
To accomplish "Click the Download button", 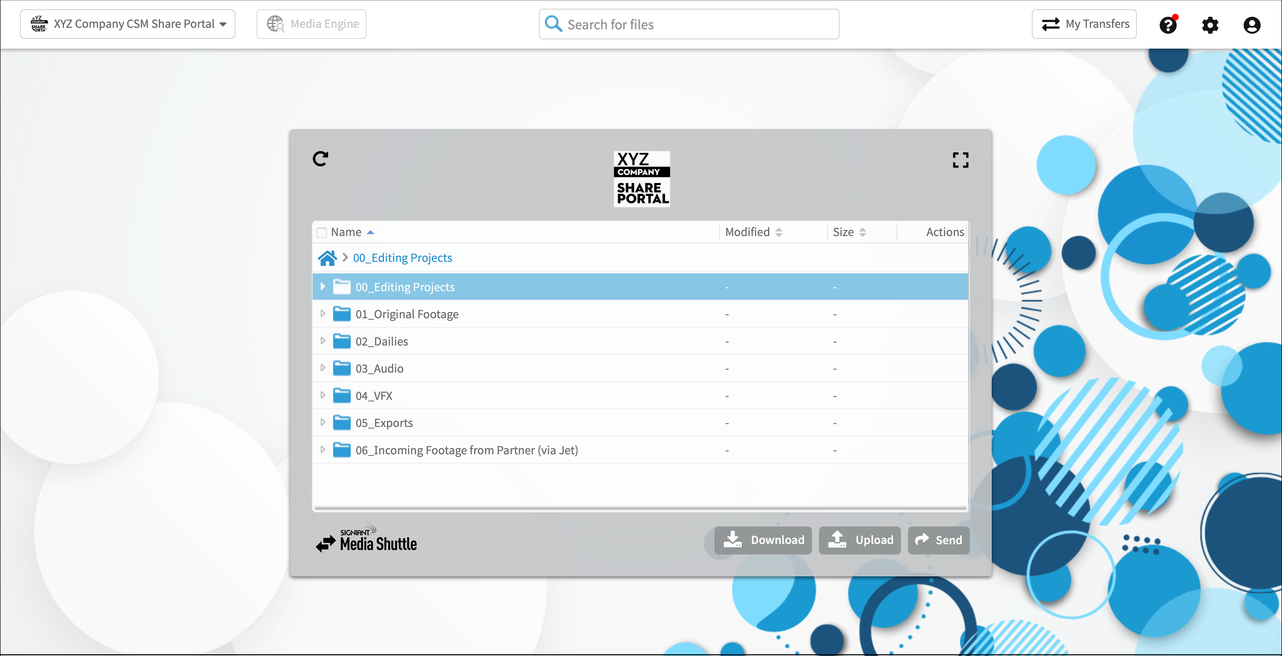I will click(763, 540).
